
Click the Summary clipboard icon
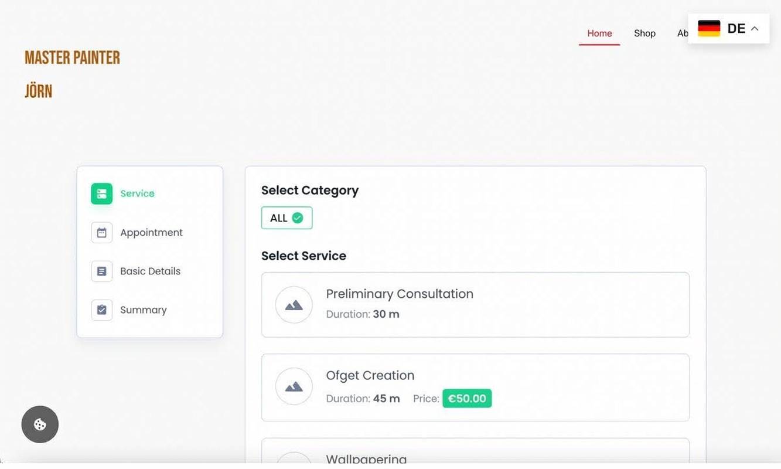click(101, 309)
